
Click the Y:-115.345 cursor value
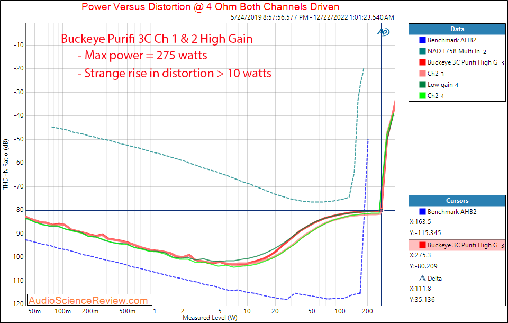pos(425,233)
